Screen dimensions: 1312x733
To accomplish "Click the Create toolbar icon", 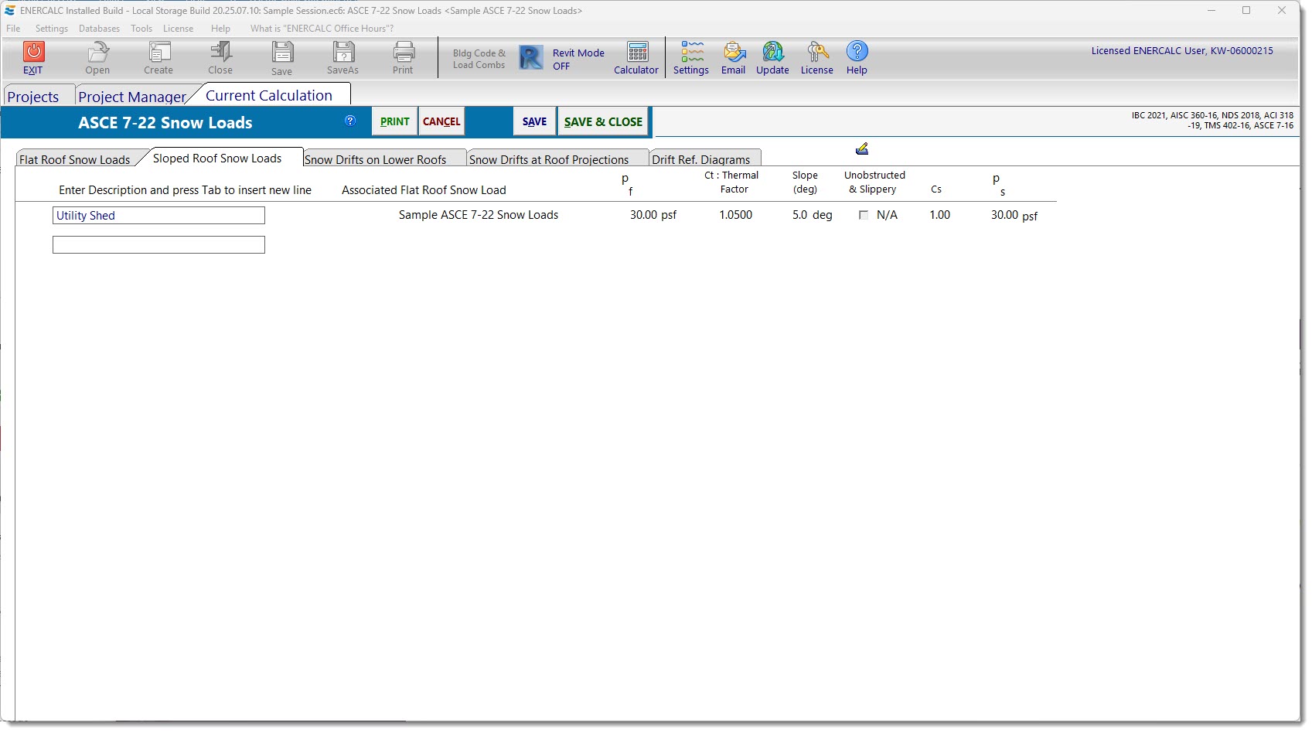I will click(159, 52).
